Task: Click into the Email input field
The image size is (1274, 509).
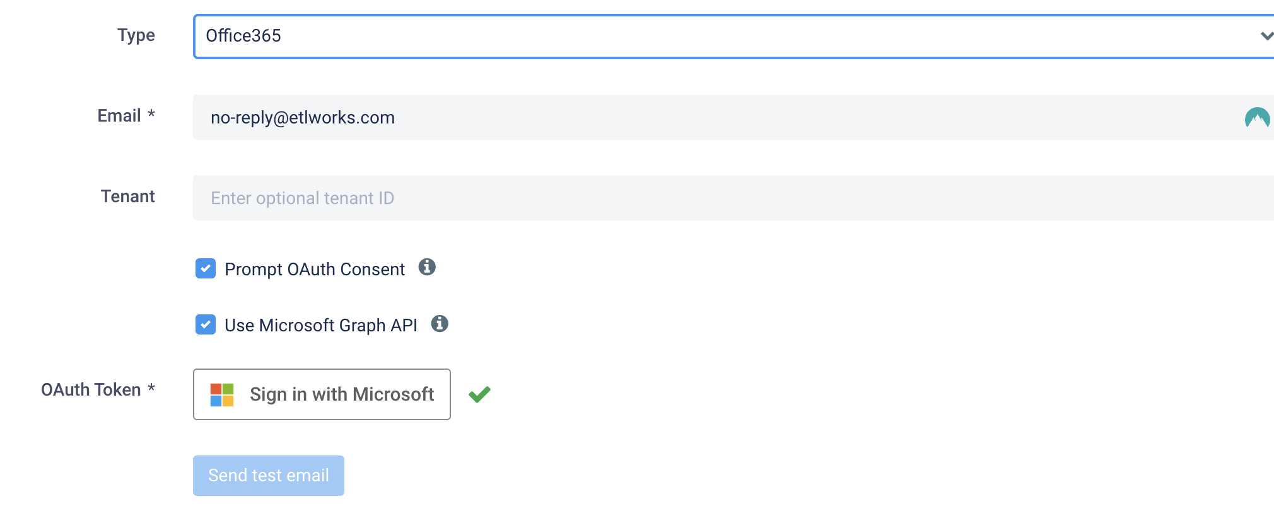Action: click(733, 117)
